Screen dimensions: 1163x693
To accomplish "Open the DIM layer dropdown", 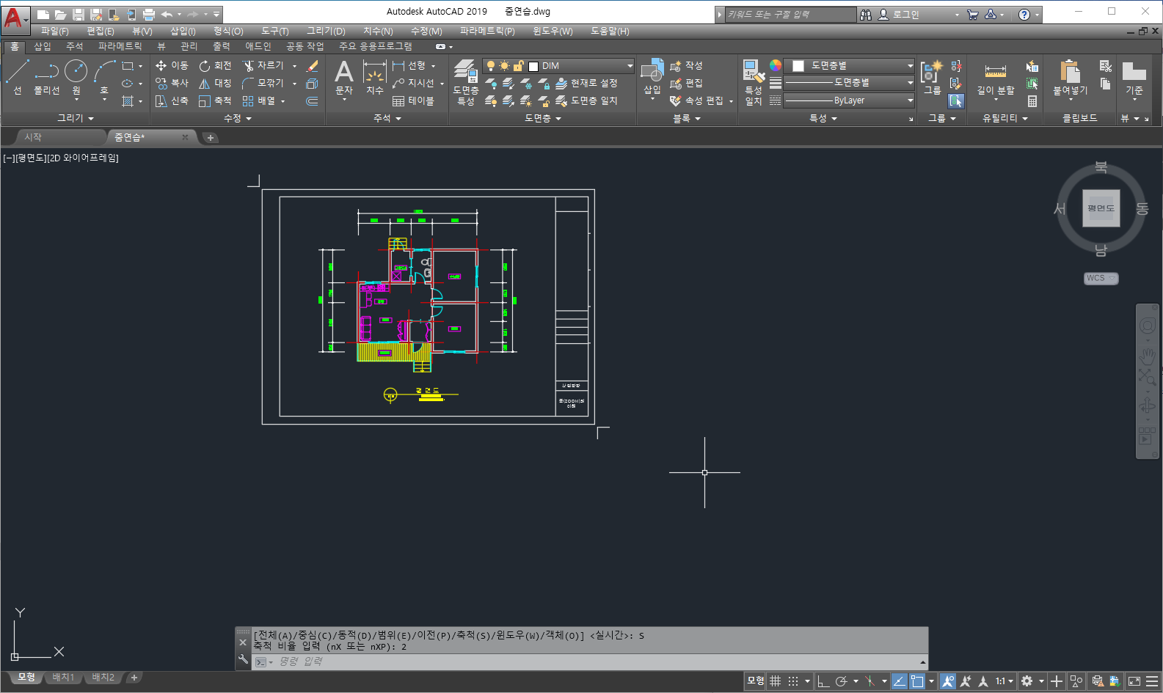I will (630, 66).
